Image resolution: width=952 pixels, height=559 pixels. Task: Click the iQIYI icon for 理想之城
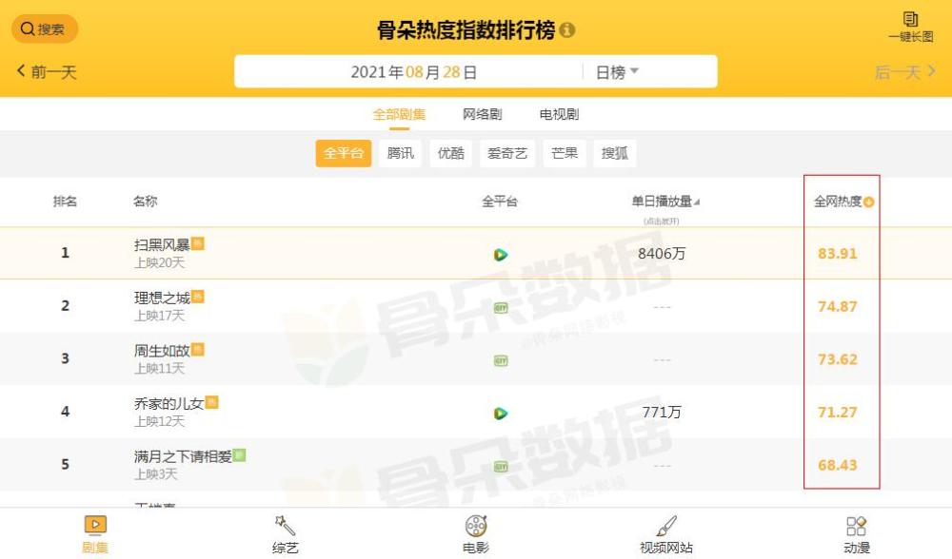501,308
